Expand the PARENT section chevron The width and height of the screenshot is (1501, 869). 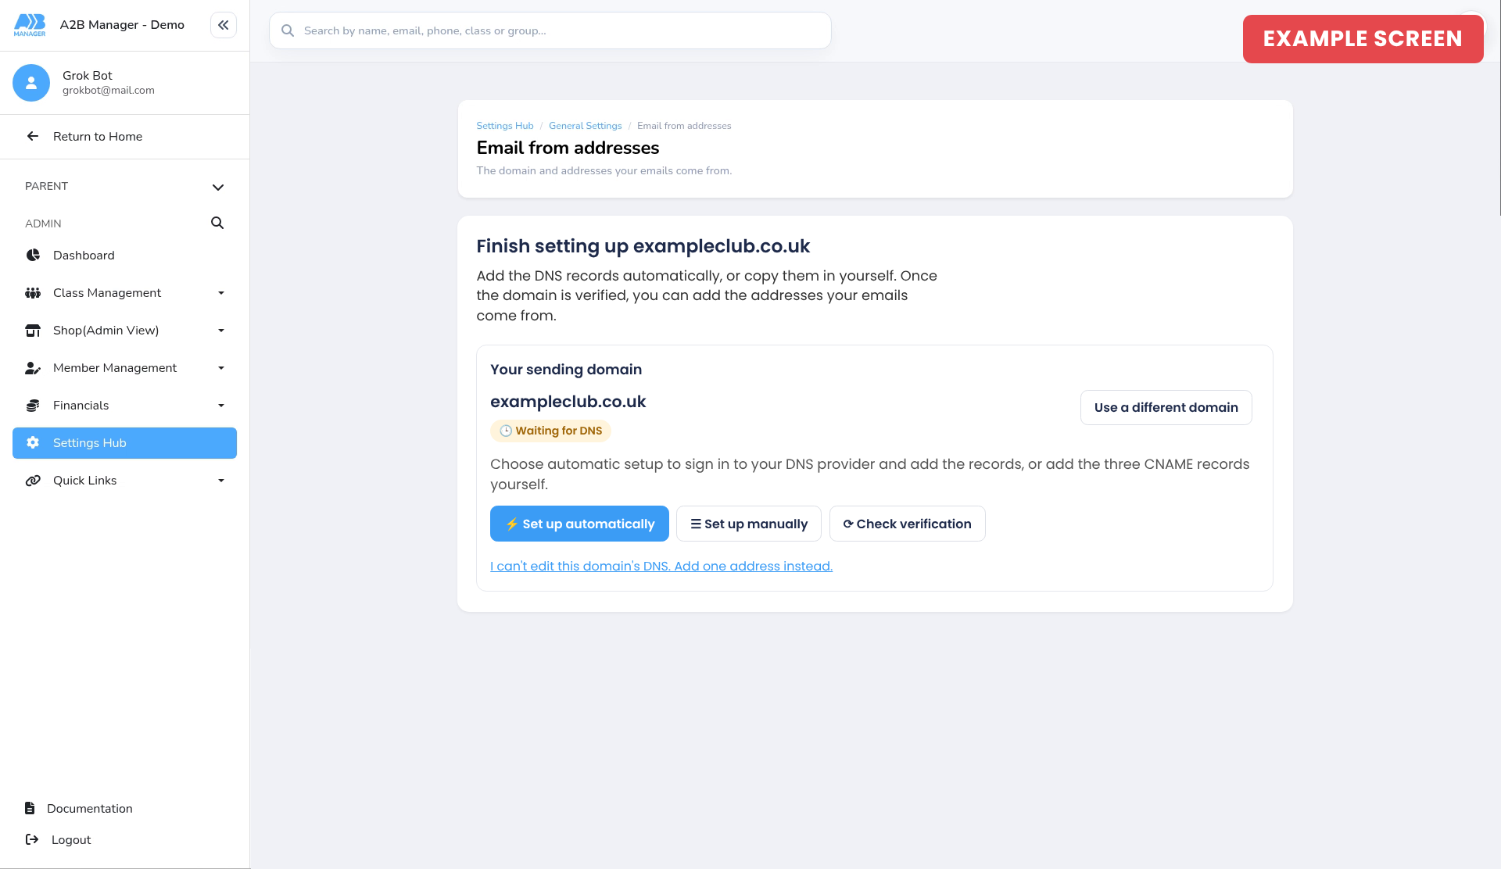click(218, 187)
